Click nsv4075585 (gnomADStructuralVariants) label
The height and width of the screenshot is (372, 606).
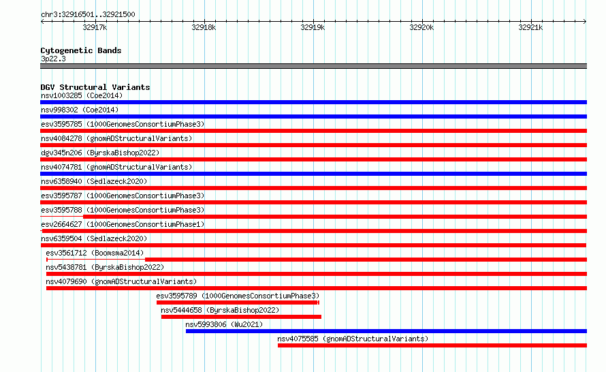pyautogui.click(x=353, y=339)
